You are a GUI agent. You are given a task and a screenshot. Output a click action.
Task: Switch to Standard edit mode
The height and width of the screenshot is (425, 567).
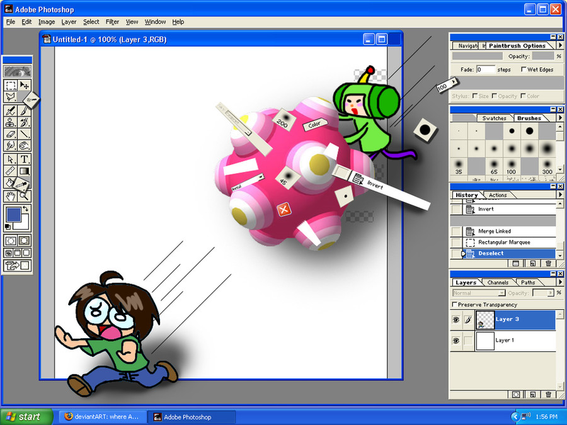[11, 241]
